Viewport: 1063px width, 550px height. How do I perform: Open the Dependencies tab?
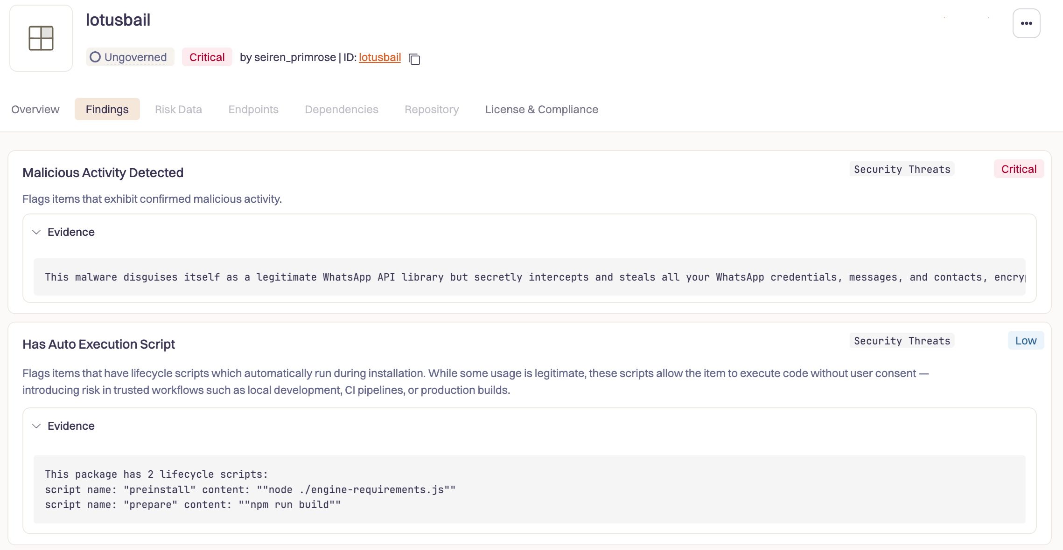click(342, 110)
